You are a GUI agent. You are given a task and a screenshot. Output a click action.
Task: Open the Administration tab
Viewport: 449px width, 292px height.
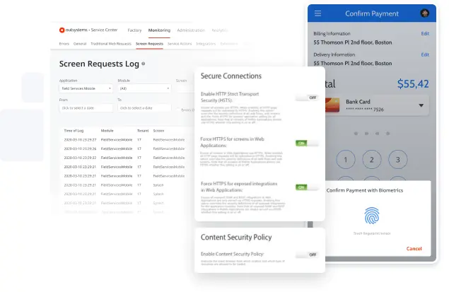point(191,30)
